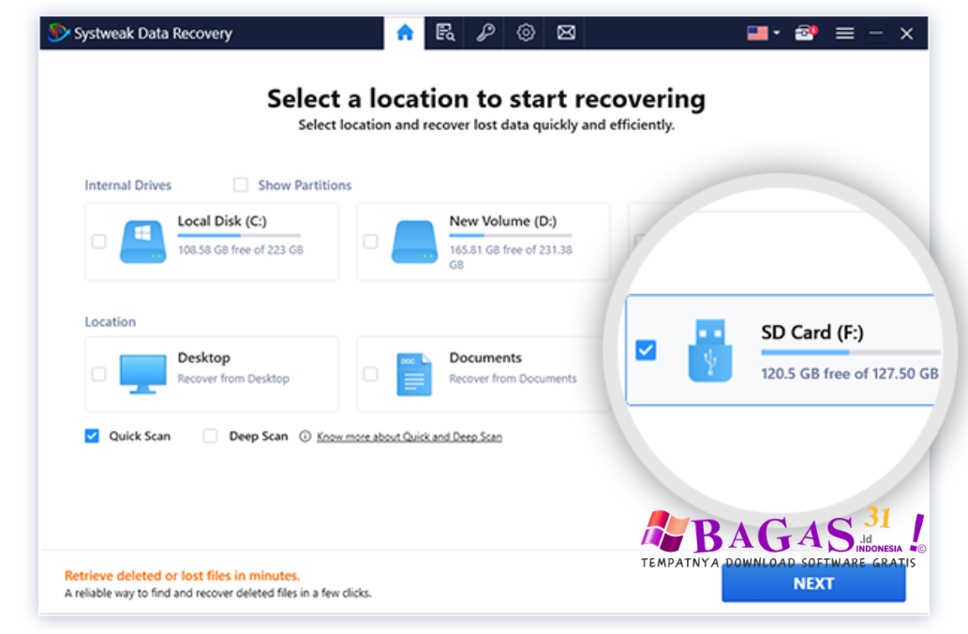Screen dimensions: 968x634
Task: Click the Local Disk (C:) drive icon
Action: 142,242
